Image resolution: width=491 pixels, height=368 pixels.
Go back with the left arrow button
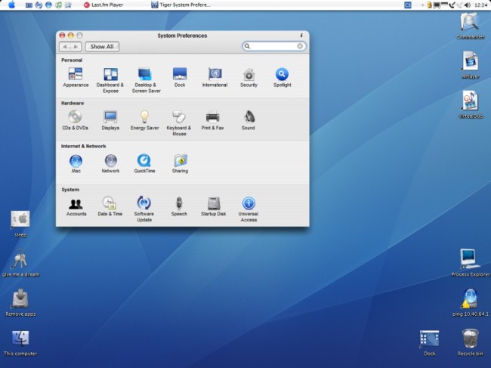pyautogui.click(x=65, y=47)
